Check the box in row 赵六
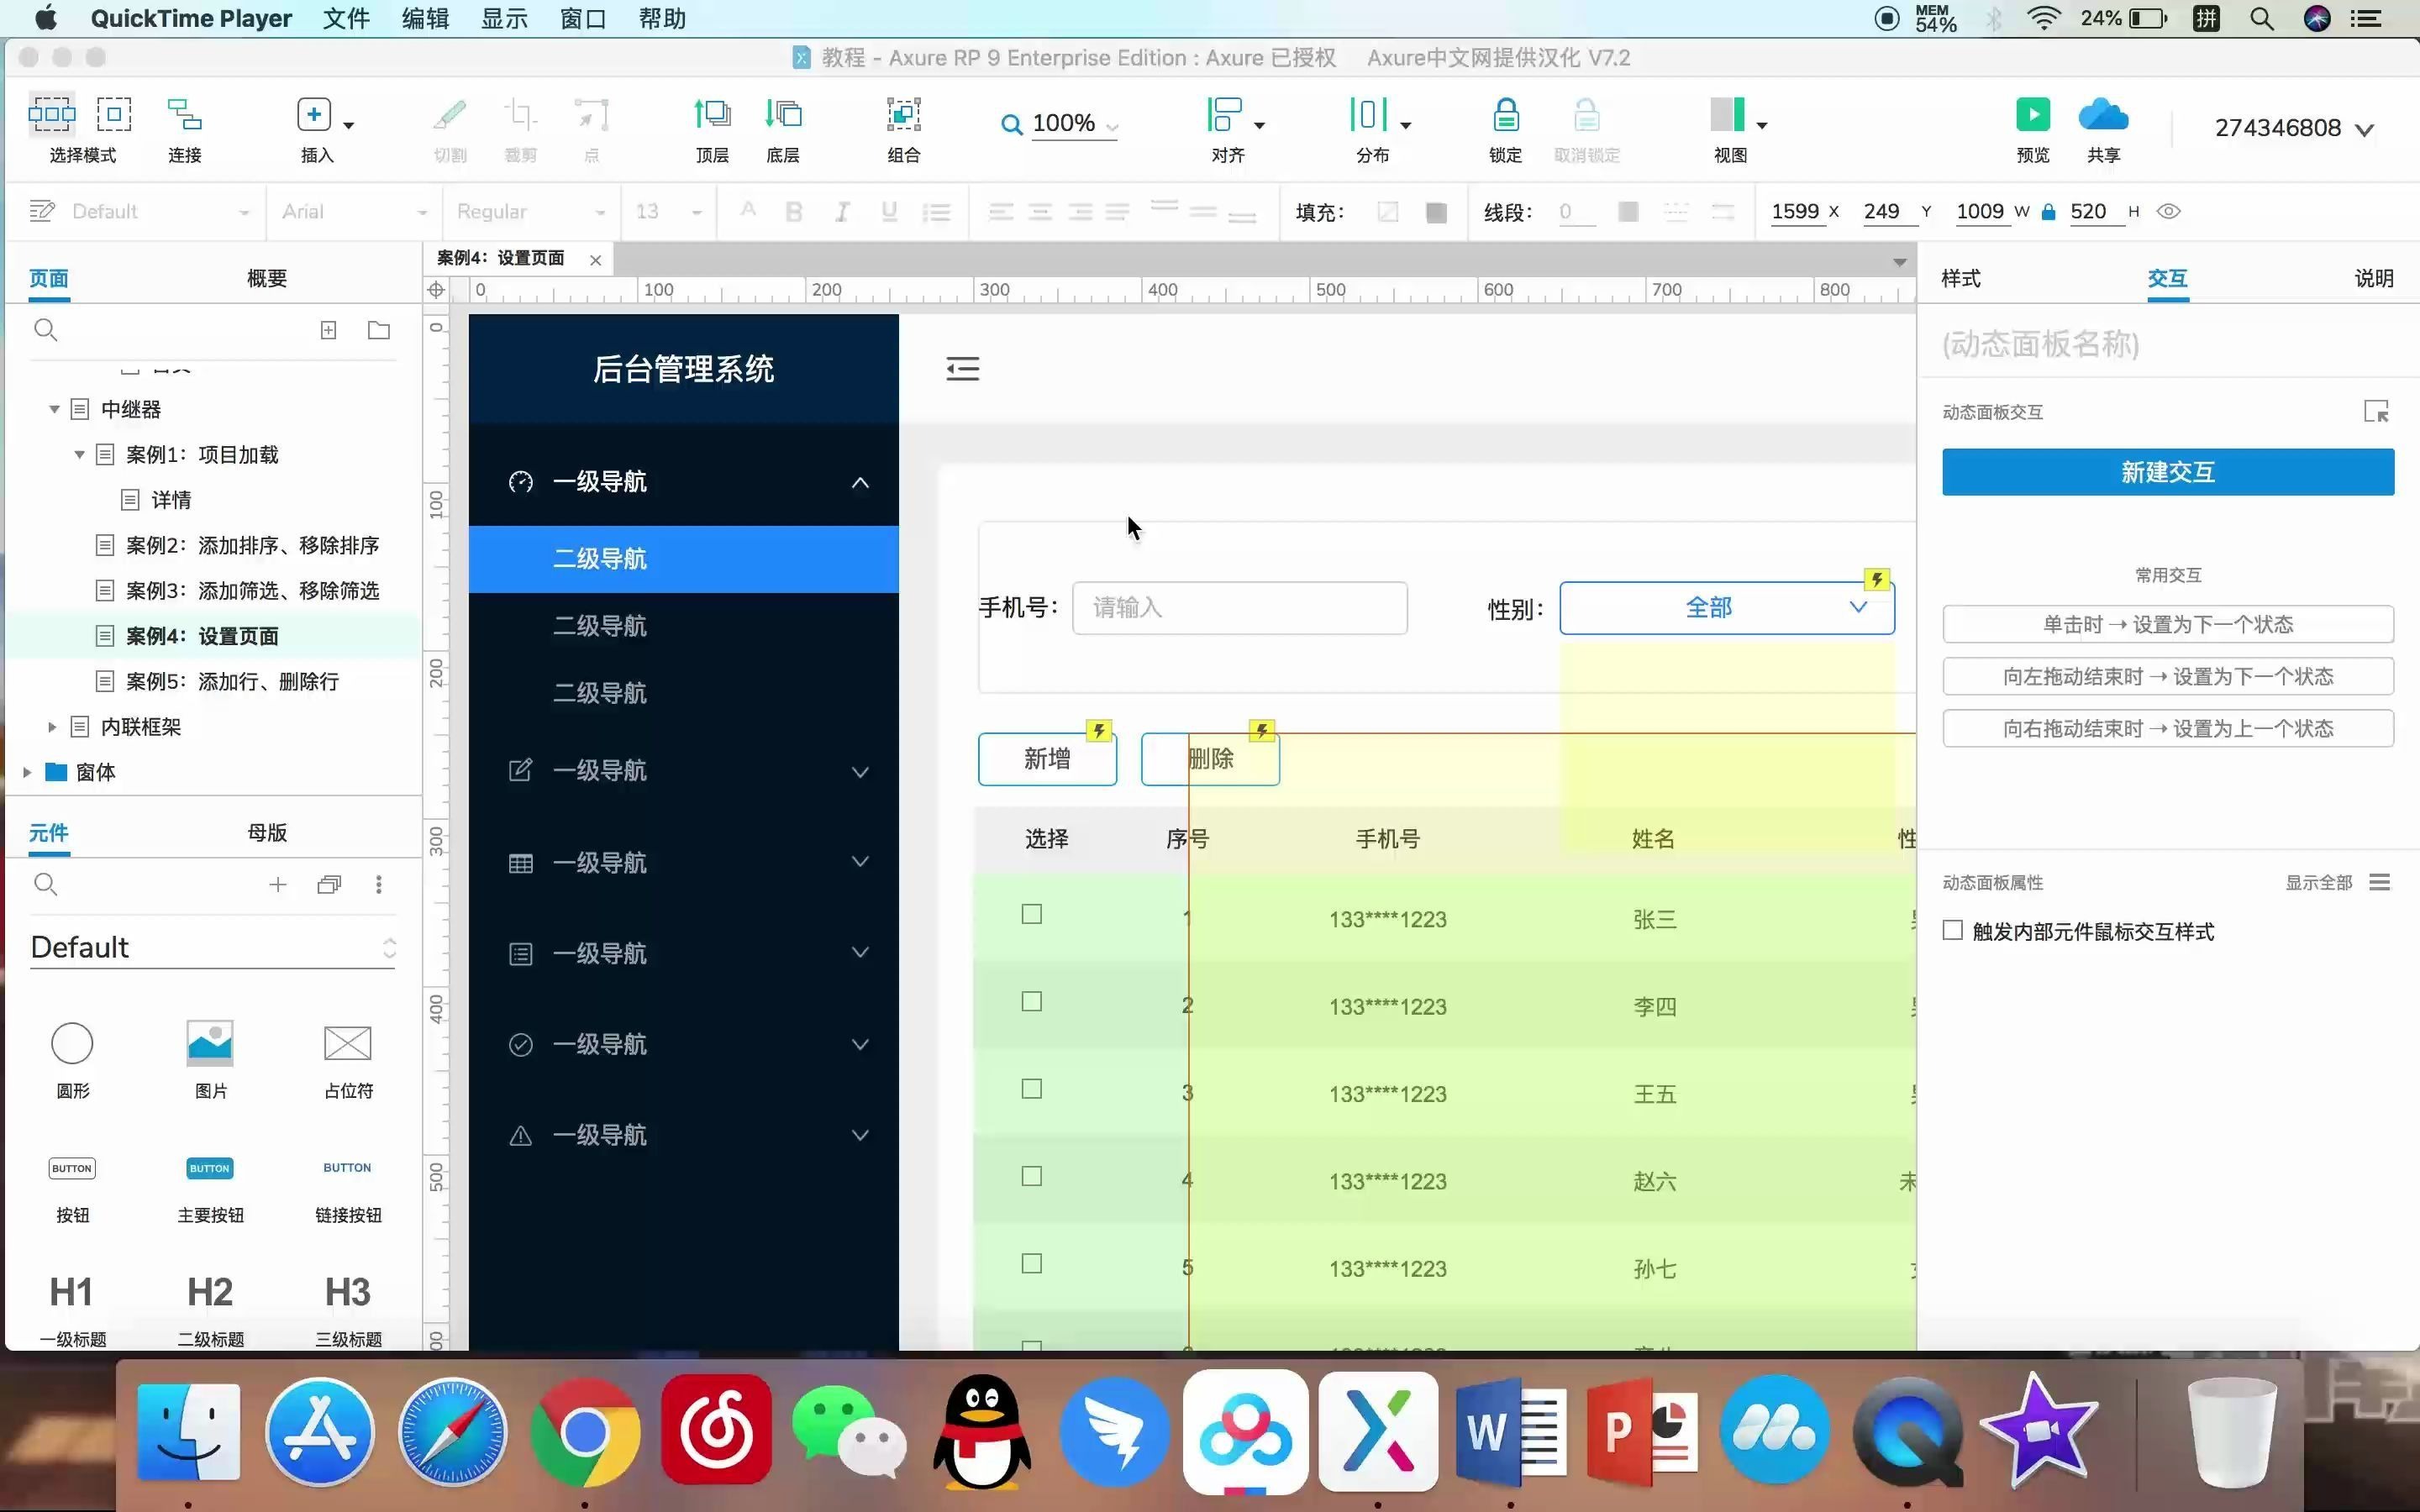The image size is (2420, 1512). click(x=1032, y=1176)
